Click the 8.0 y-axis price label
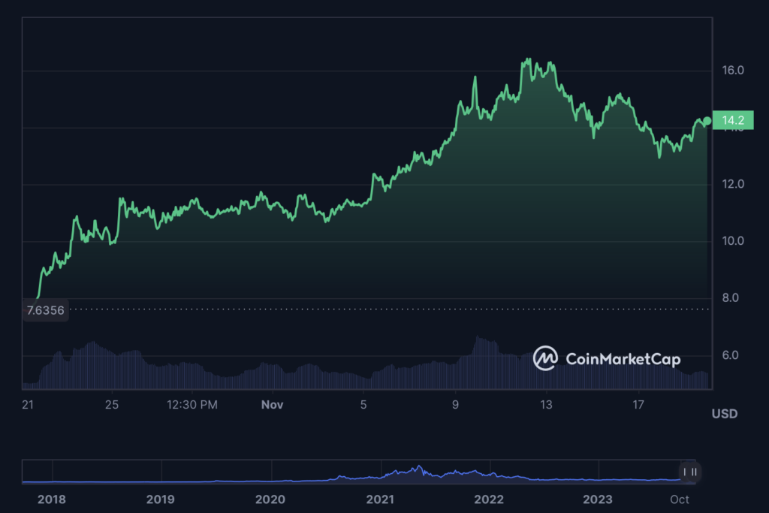The height and width of the screenshot is (513, 769). pyautogui.click(x=730, y=297)
